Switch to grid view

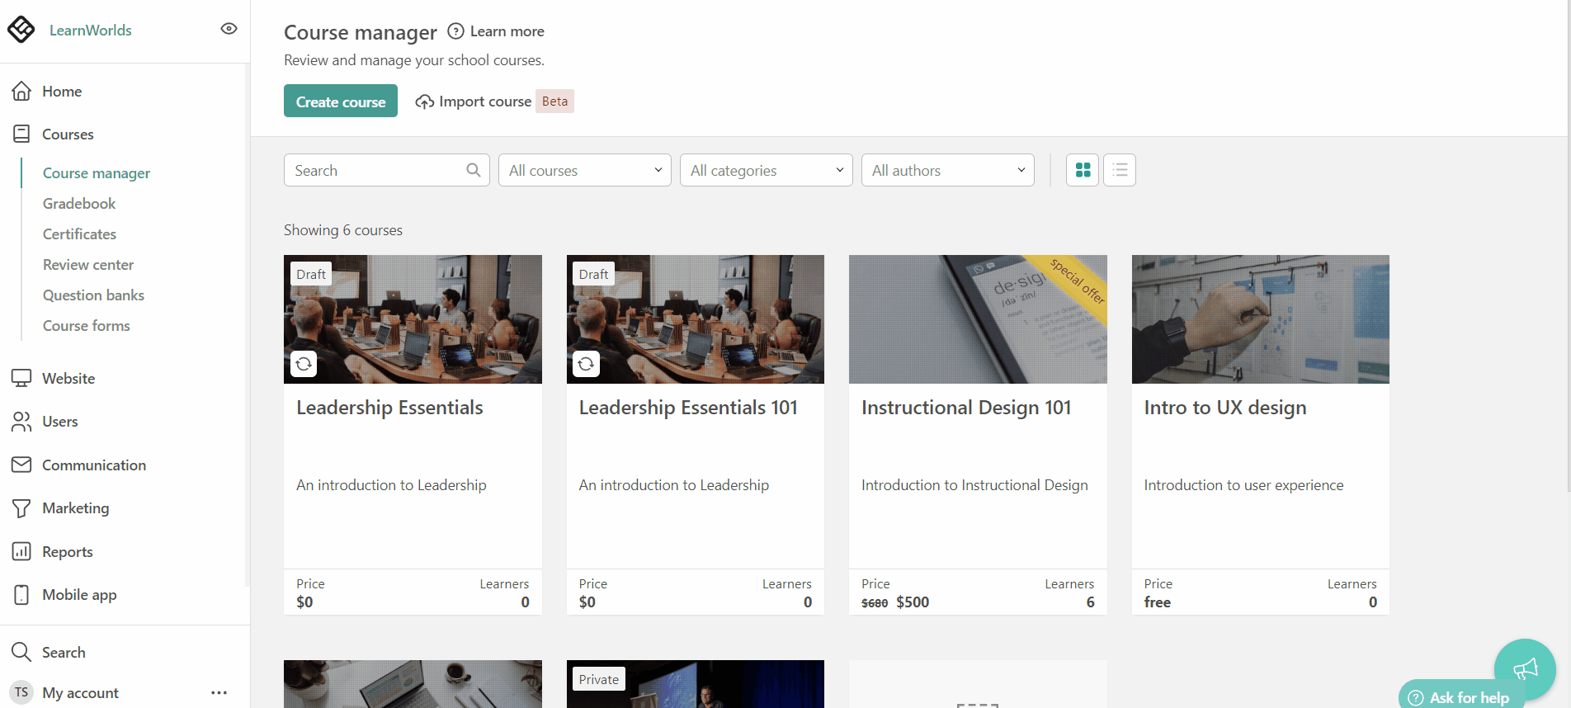pyautogui.click(x=1083, y=170)
